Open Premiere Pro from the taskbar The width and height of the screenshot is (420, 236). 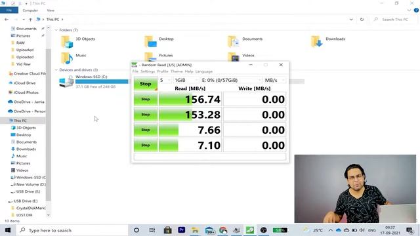click(182, 230)
